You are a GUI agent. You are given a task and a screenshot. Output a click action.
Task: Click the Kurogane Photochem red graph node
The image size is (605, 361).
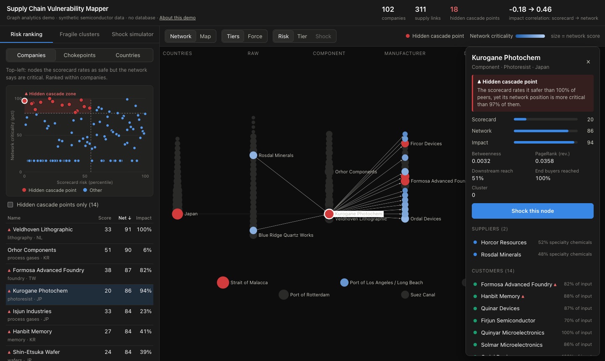coord(329,214)
